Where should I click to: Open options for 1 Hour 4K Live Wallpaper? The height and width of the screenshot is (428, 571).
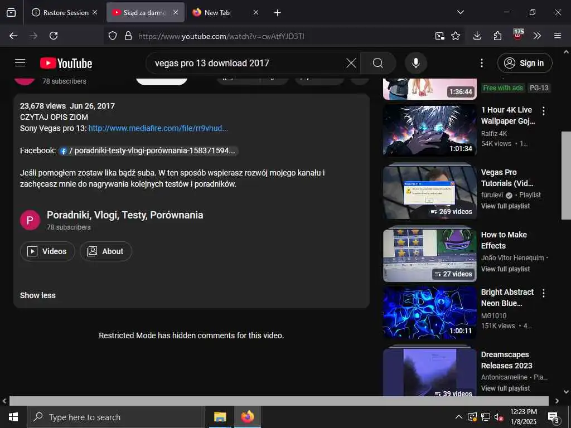point(543,111)
